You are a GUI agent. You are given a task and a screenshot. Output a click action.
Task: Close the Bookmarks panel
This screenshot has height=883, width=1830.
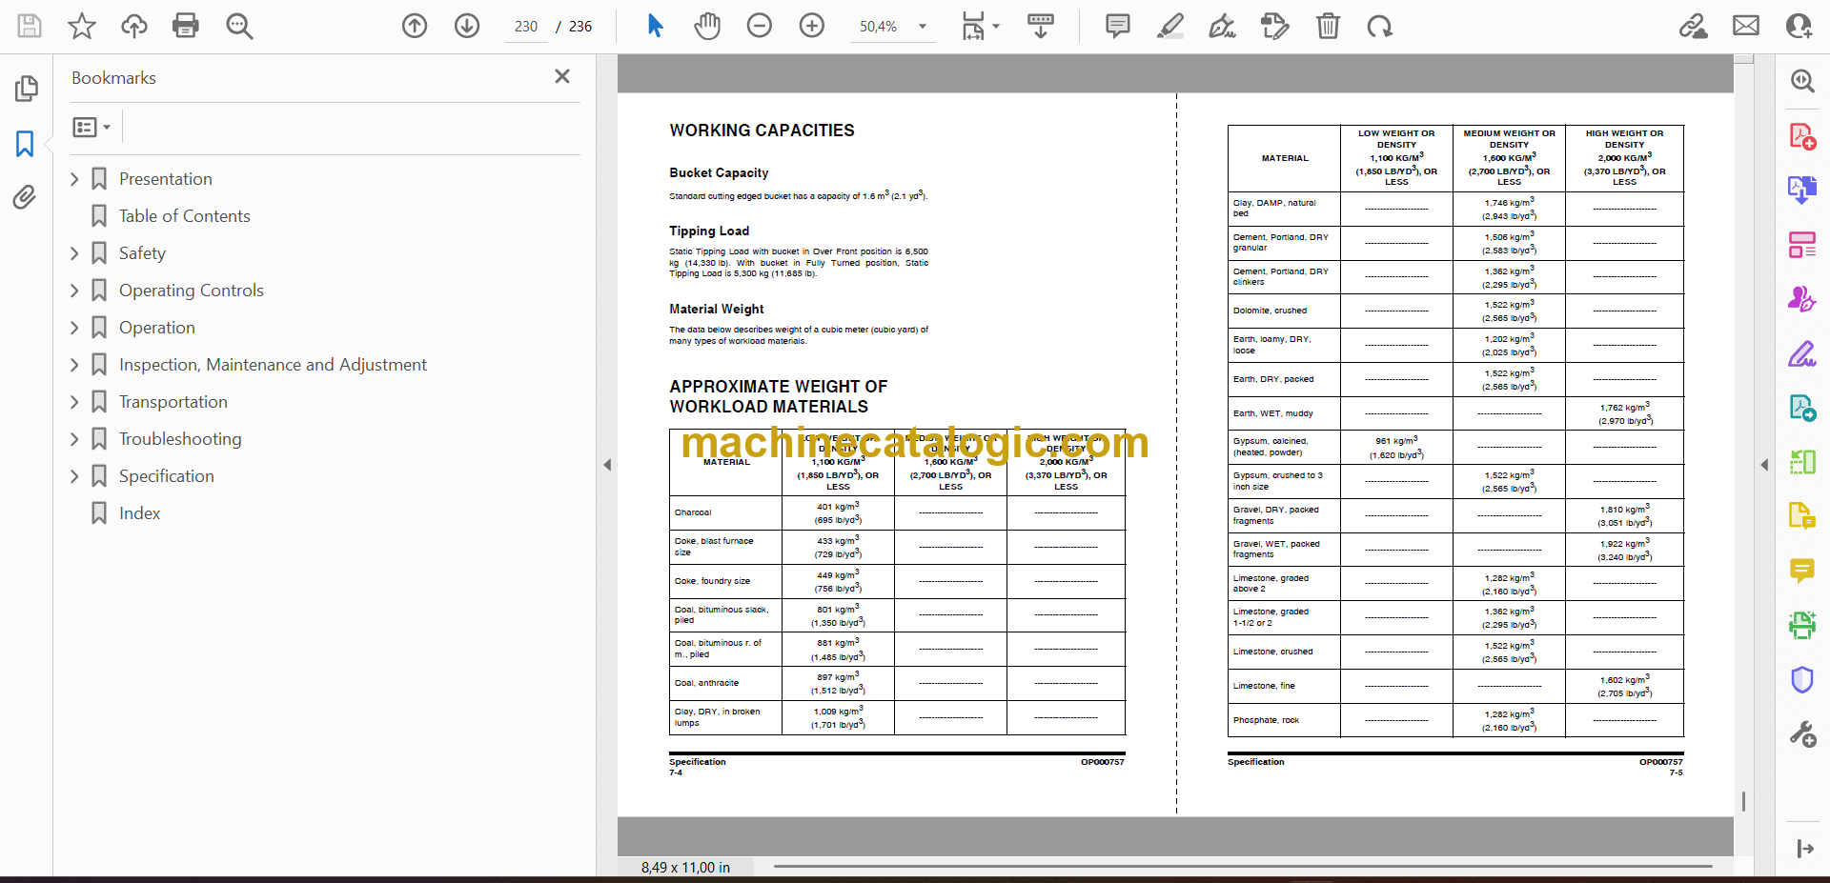[562, 76]
